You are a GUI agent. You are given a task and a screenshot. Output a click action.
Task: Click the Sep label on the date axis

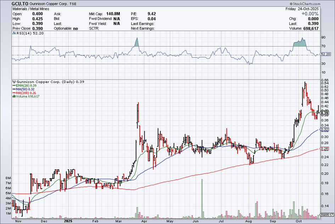pyautogui.click(x=273, y=221)
